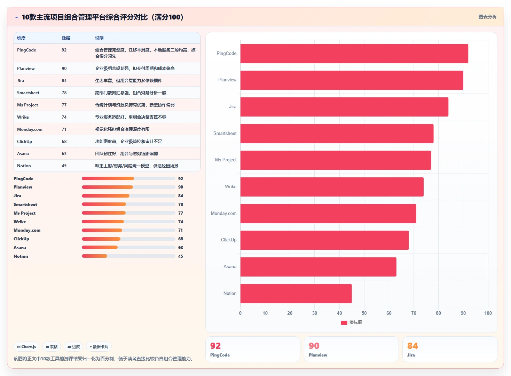Click the Planview progress bar showing 90

(128, 187)
